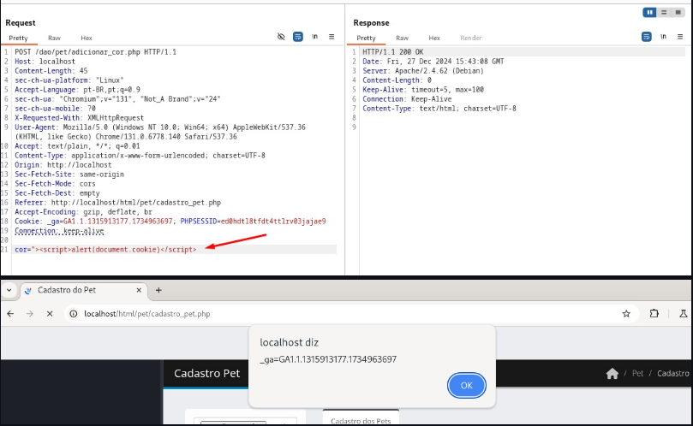Click OK in the localhost alert dialog
The image size is (693, 426).
466,386
